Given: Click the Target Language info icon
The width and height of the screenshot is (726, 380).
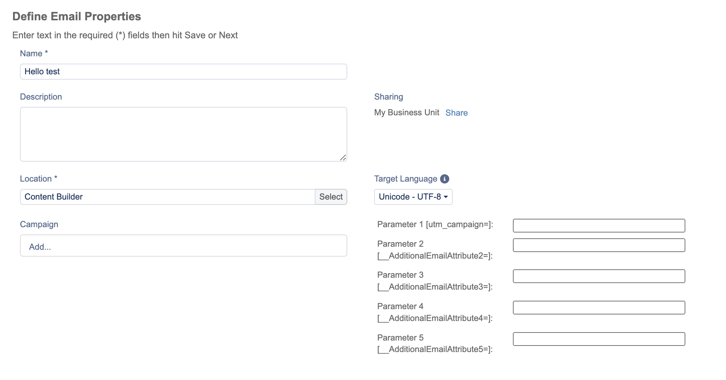Looking at the screenshot, I should click(444, 179).
